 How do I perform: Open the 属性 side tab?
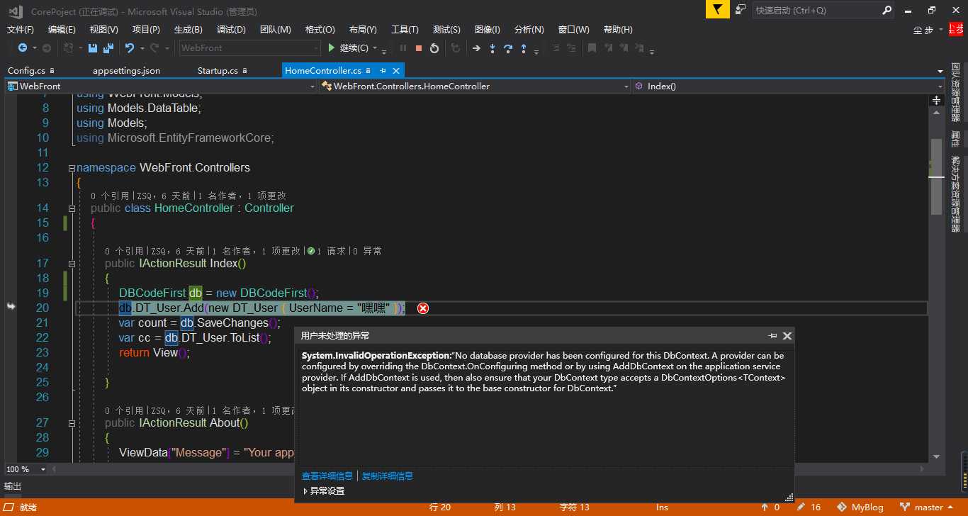coord(955,139)
